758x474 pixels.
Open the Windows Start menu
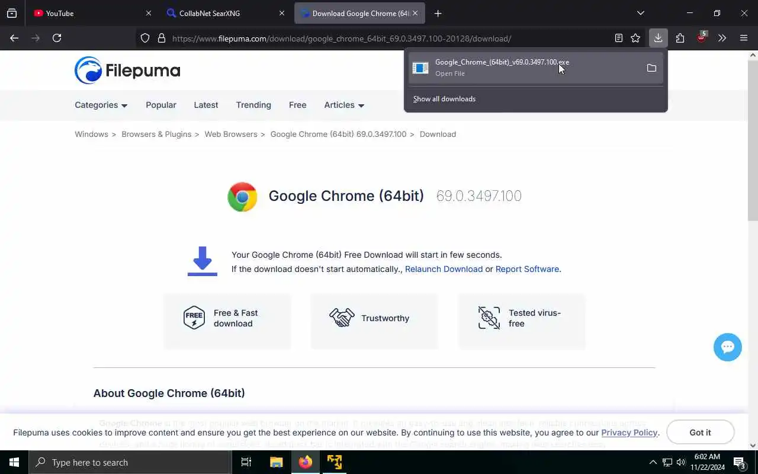[14, 462]
